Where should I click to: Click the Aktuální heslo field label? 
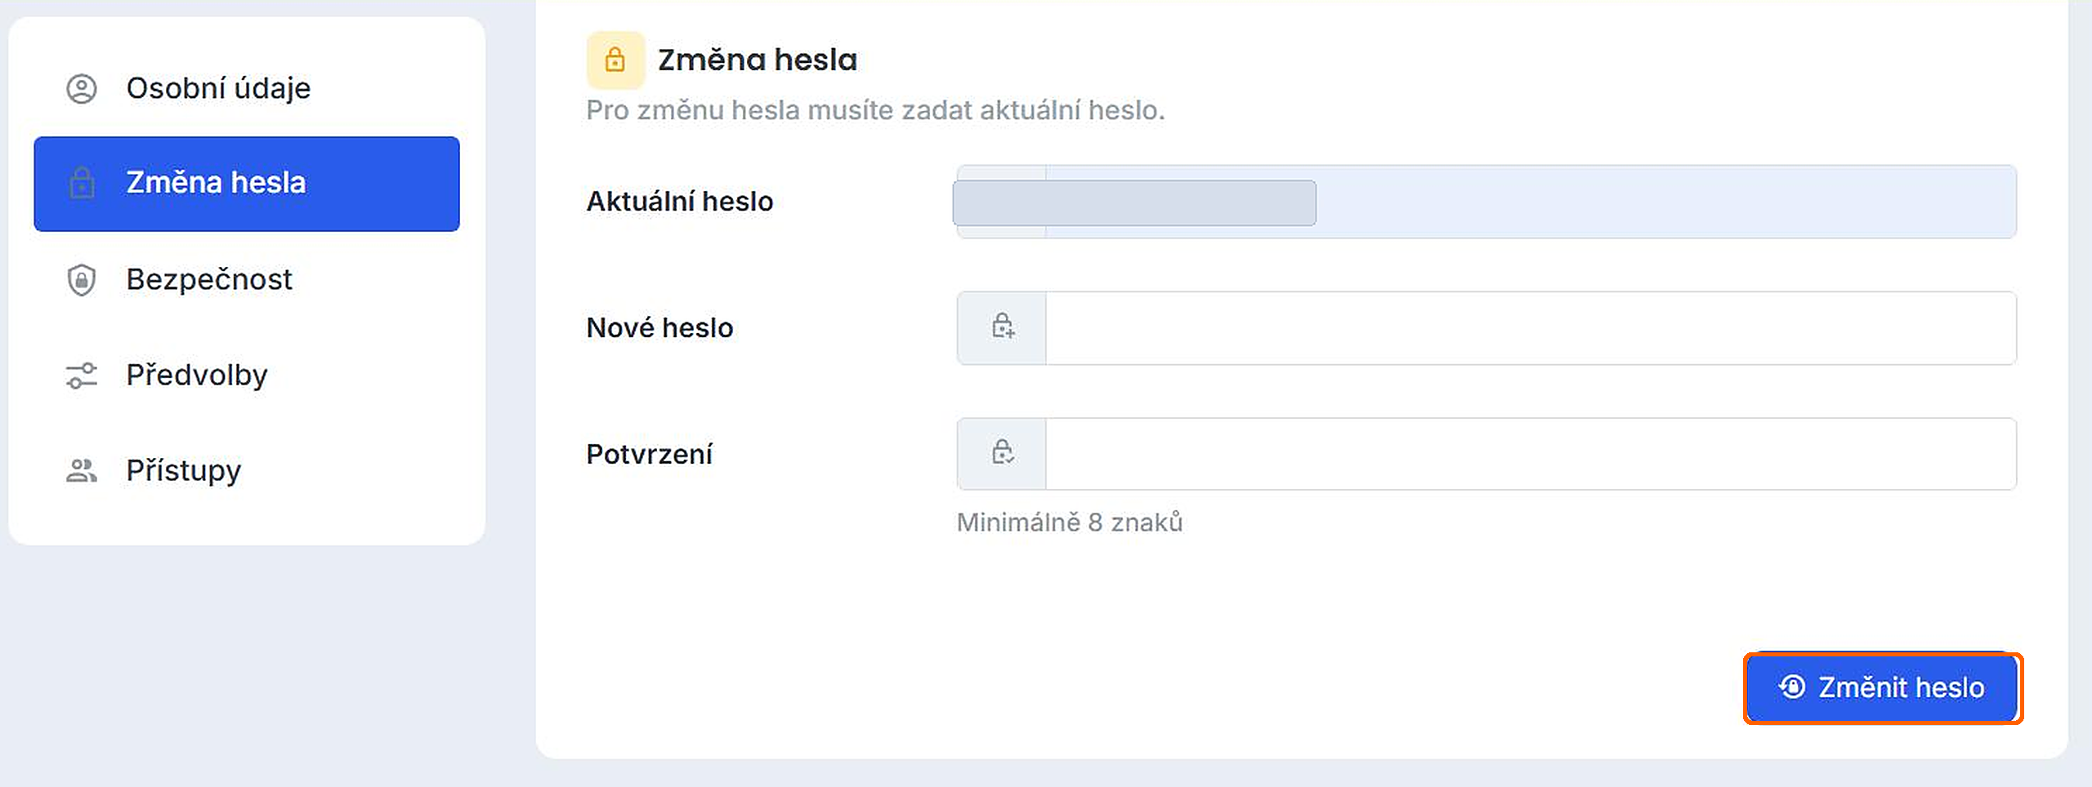click(680, 202)
